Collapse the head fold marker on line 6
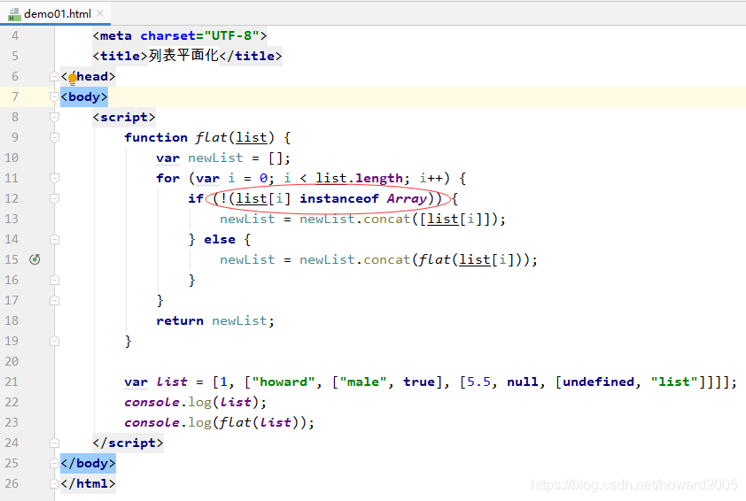746x501 pixels. 54,76
